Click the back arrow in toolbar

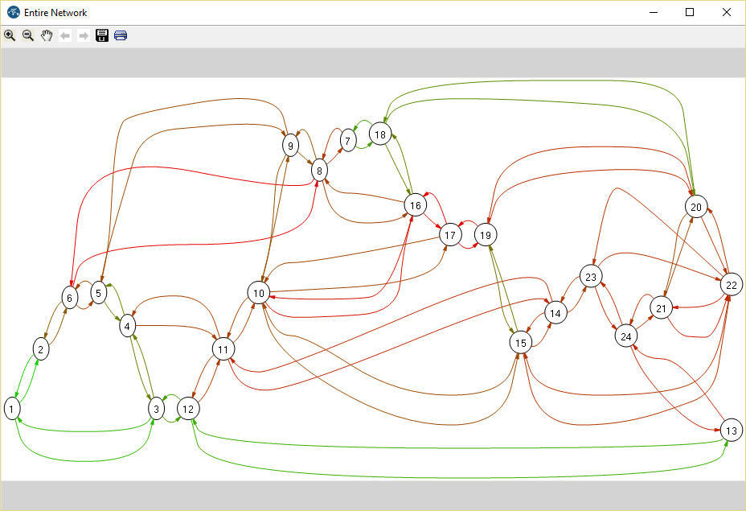(x=65, y=35)
